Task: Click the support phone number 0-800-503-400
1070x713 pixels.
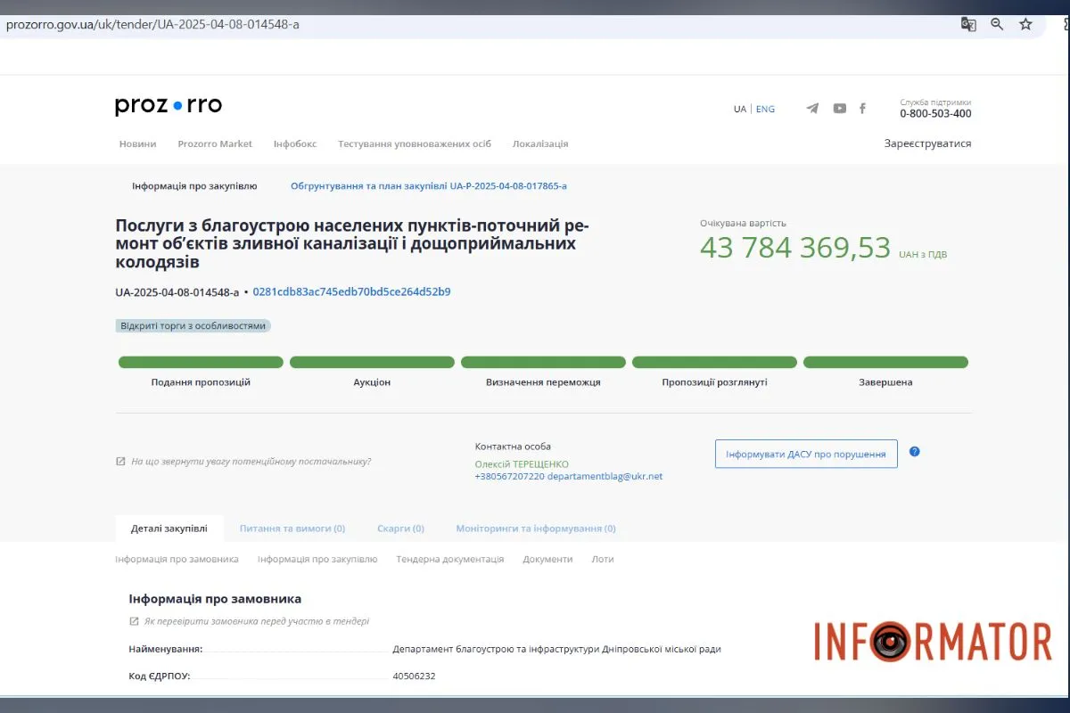Action: click(935, 114)
